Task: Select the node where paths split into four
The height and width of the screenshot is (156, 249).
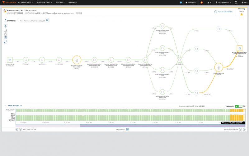Action: click(x=145, y=60)
